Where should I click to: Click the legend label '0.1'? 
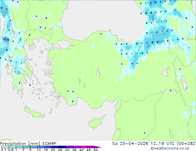point(3,150)
